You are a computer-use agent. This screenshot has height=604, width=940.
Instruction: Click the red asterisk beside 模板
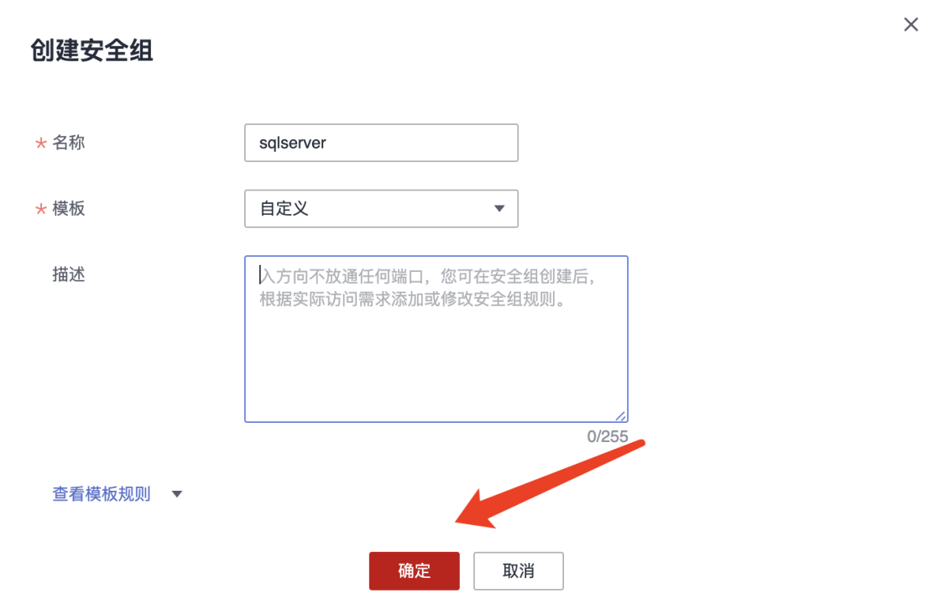click(x=41, y=209)
